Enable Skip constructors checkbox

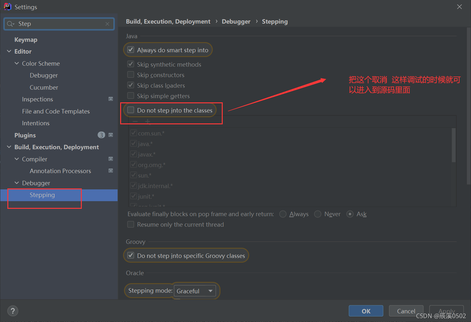(131, 75)
